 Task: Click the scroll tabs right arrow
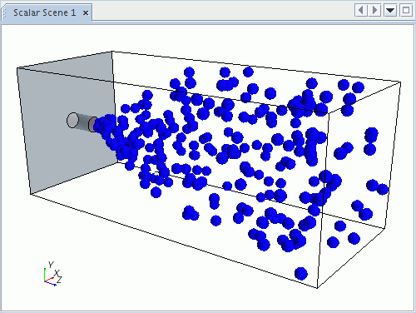click(374, 10)
